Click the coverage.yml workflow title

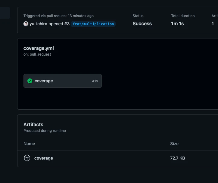tap(39, 48)
